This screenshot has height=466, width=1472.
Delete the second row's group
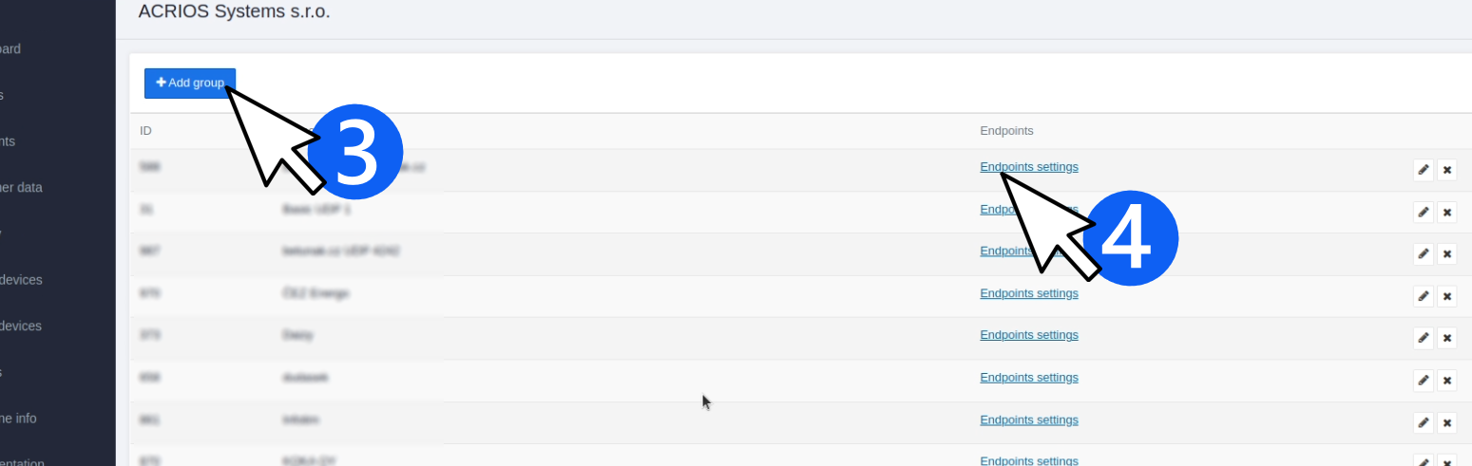1447,212
